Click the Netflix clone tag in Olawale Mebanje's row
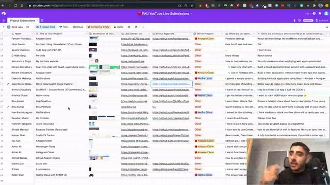This screenshot has width=330, height=185. pyautogui.click(x=203, y=78)
